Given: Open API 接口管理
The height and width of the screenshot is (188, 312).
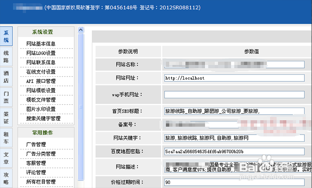Looking at the screenshot, I should coord(41,81).
